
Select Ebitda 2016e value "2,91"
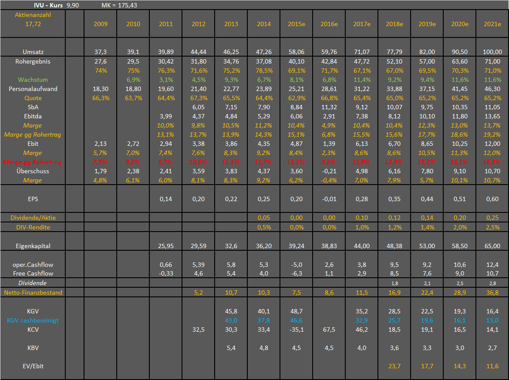[x=329, y=116]
